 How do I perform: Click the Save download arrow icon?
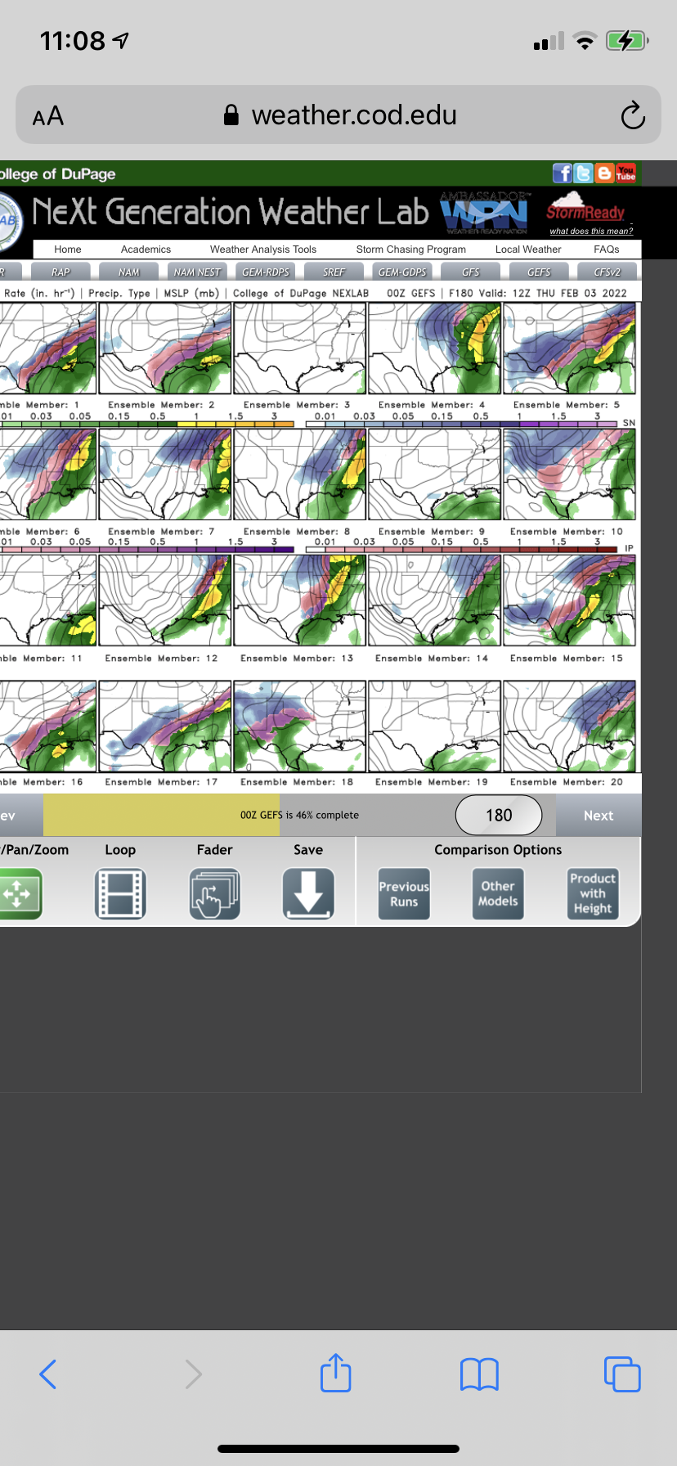[308, 893]
